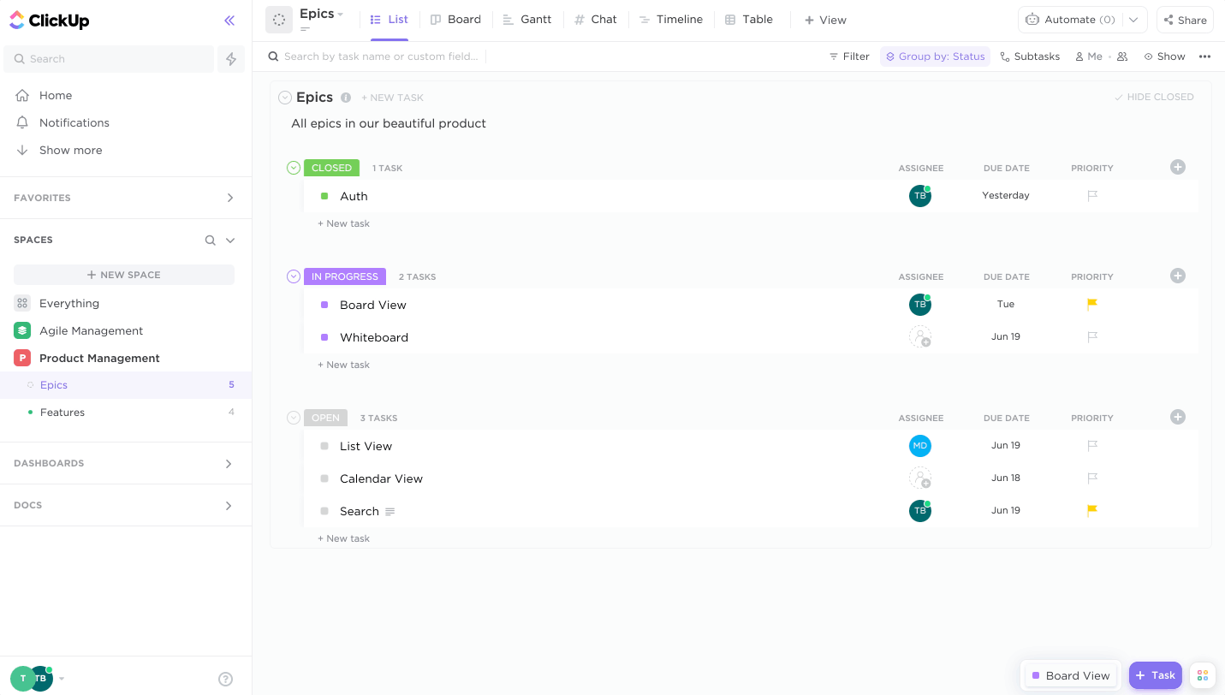Create a task with the Task button
Screen dimensions: 1225x695
point(1155,675)
